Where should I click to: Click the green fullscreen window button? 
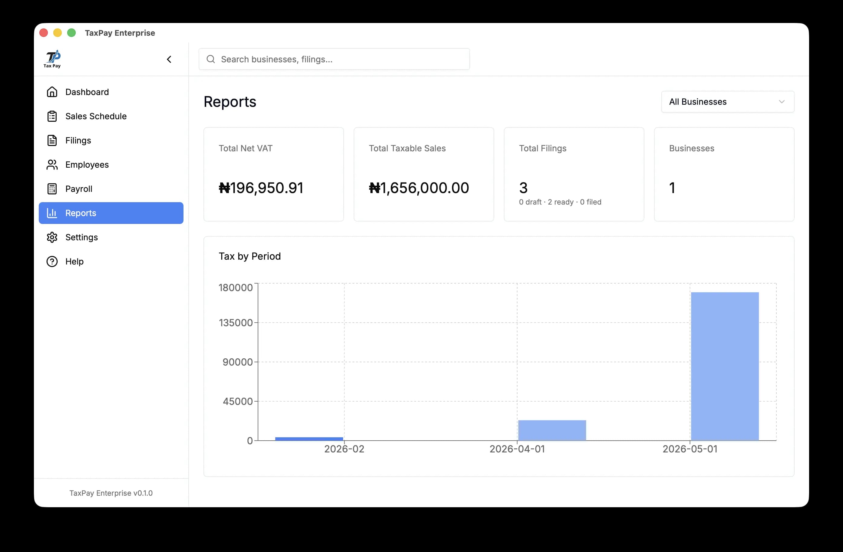71,33
